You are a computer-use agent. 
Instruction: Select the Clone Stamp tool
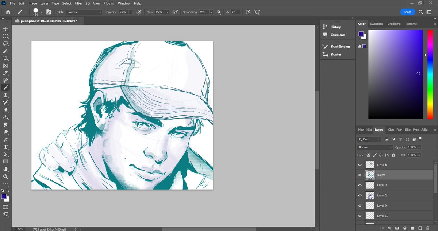click(x=5, y=95)
